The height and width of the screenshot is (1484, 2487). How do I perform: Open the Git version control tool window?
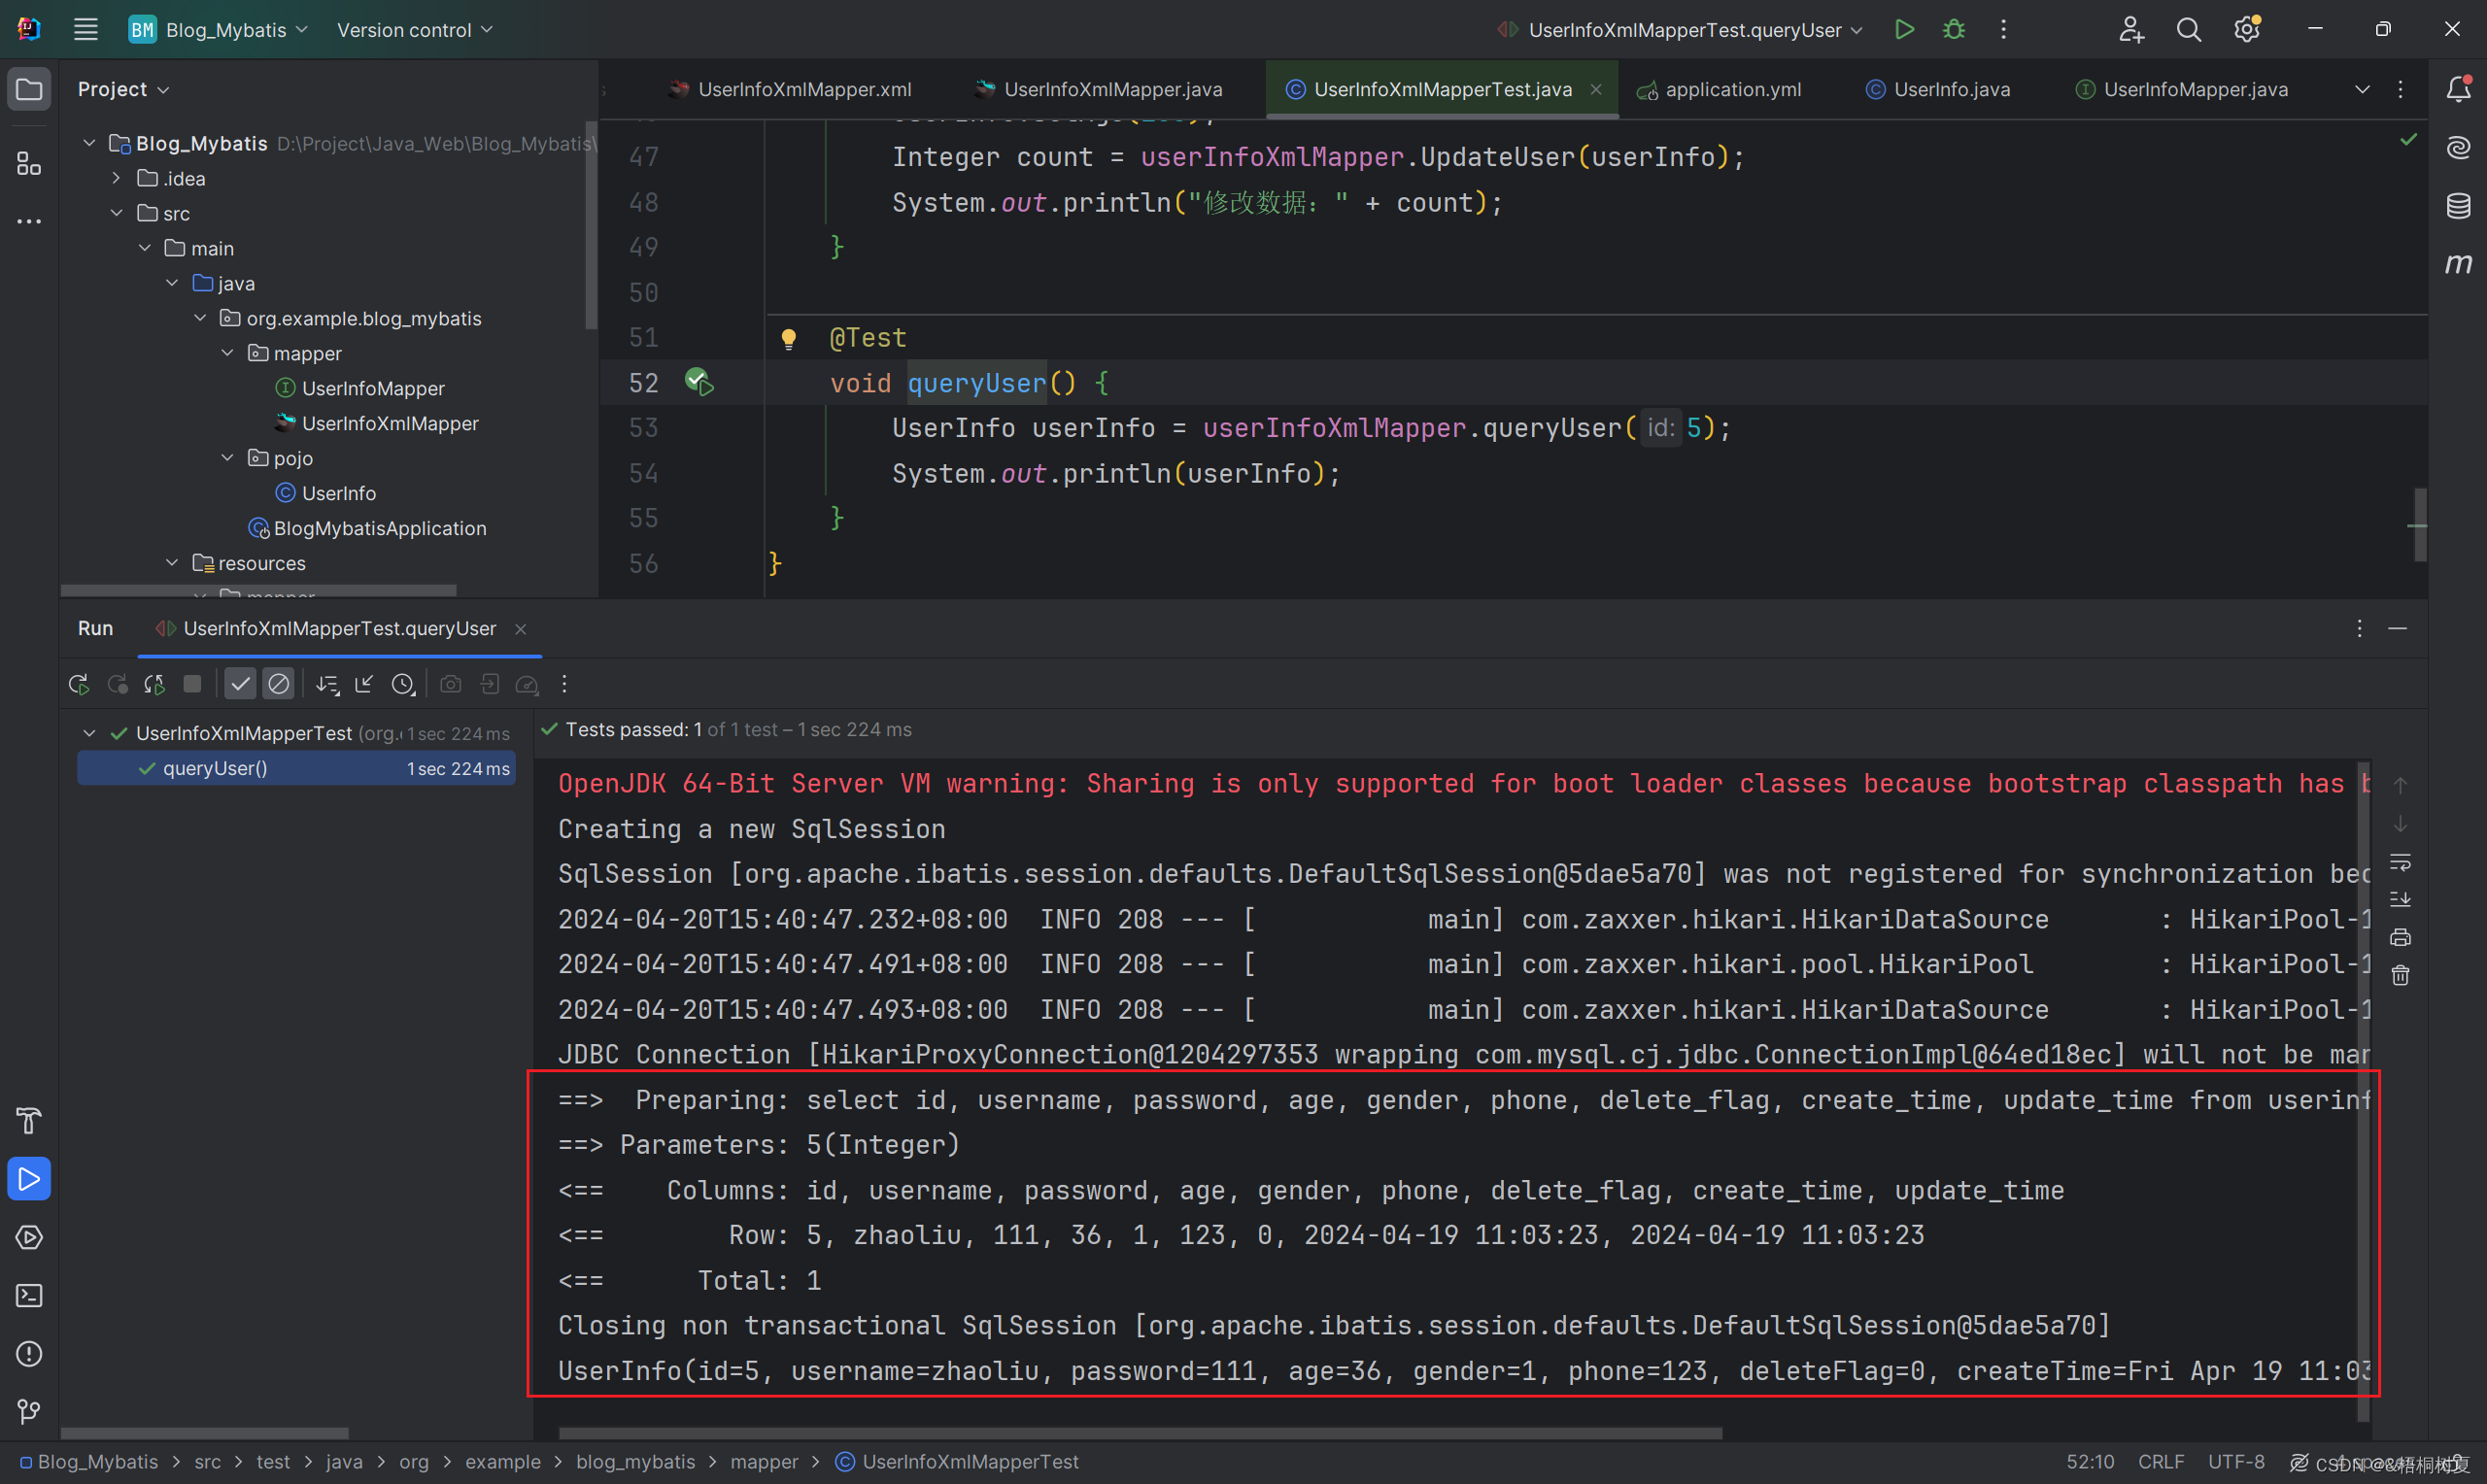29,1412
